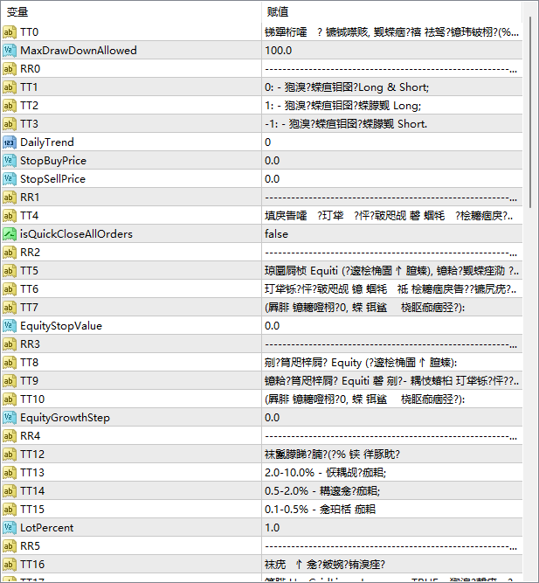Screen dimensions: 539x583
Task: Select the isQuickCloseAllOrders value false
Action: coord(276,234)
